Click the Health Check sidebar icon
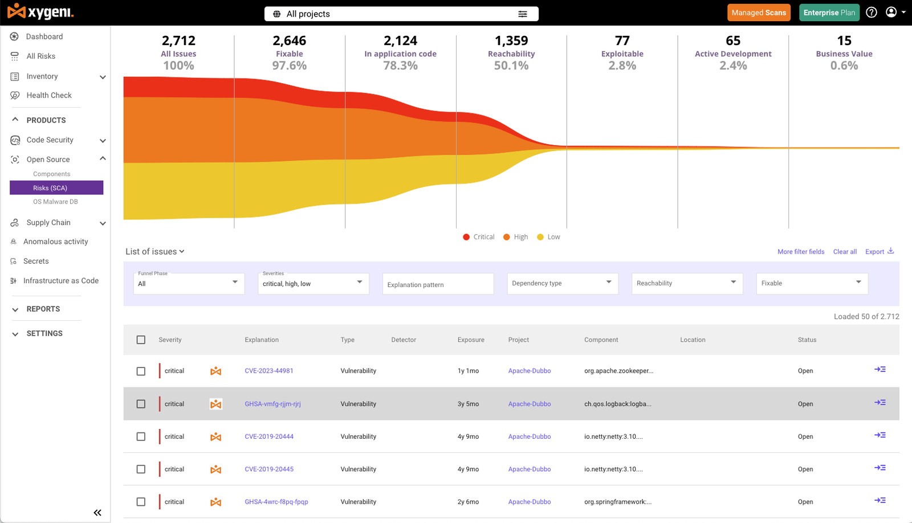This screenshot has height=523, width=912. (x=15, y=95)
